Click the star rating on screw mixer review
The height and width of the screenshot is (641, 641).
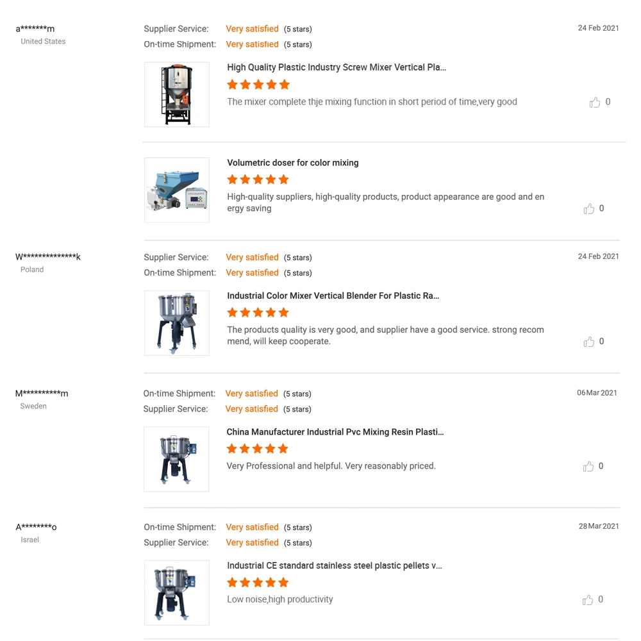[258, 85]
